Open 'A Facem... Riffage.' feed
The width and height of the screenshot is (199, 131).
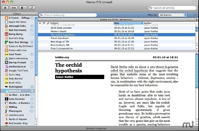point(17,18)
